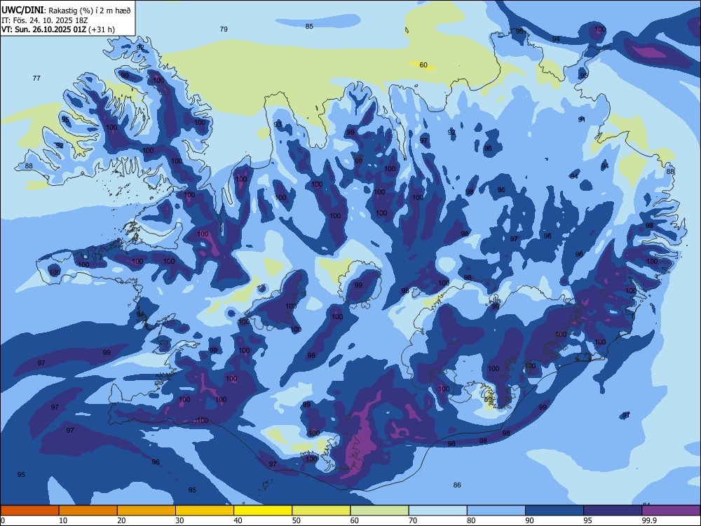Click the '86' humidity value over the southern sea
The image size is (701, 526).
pos(457,485)
